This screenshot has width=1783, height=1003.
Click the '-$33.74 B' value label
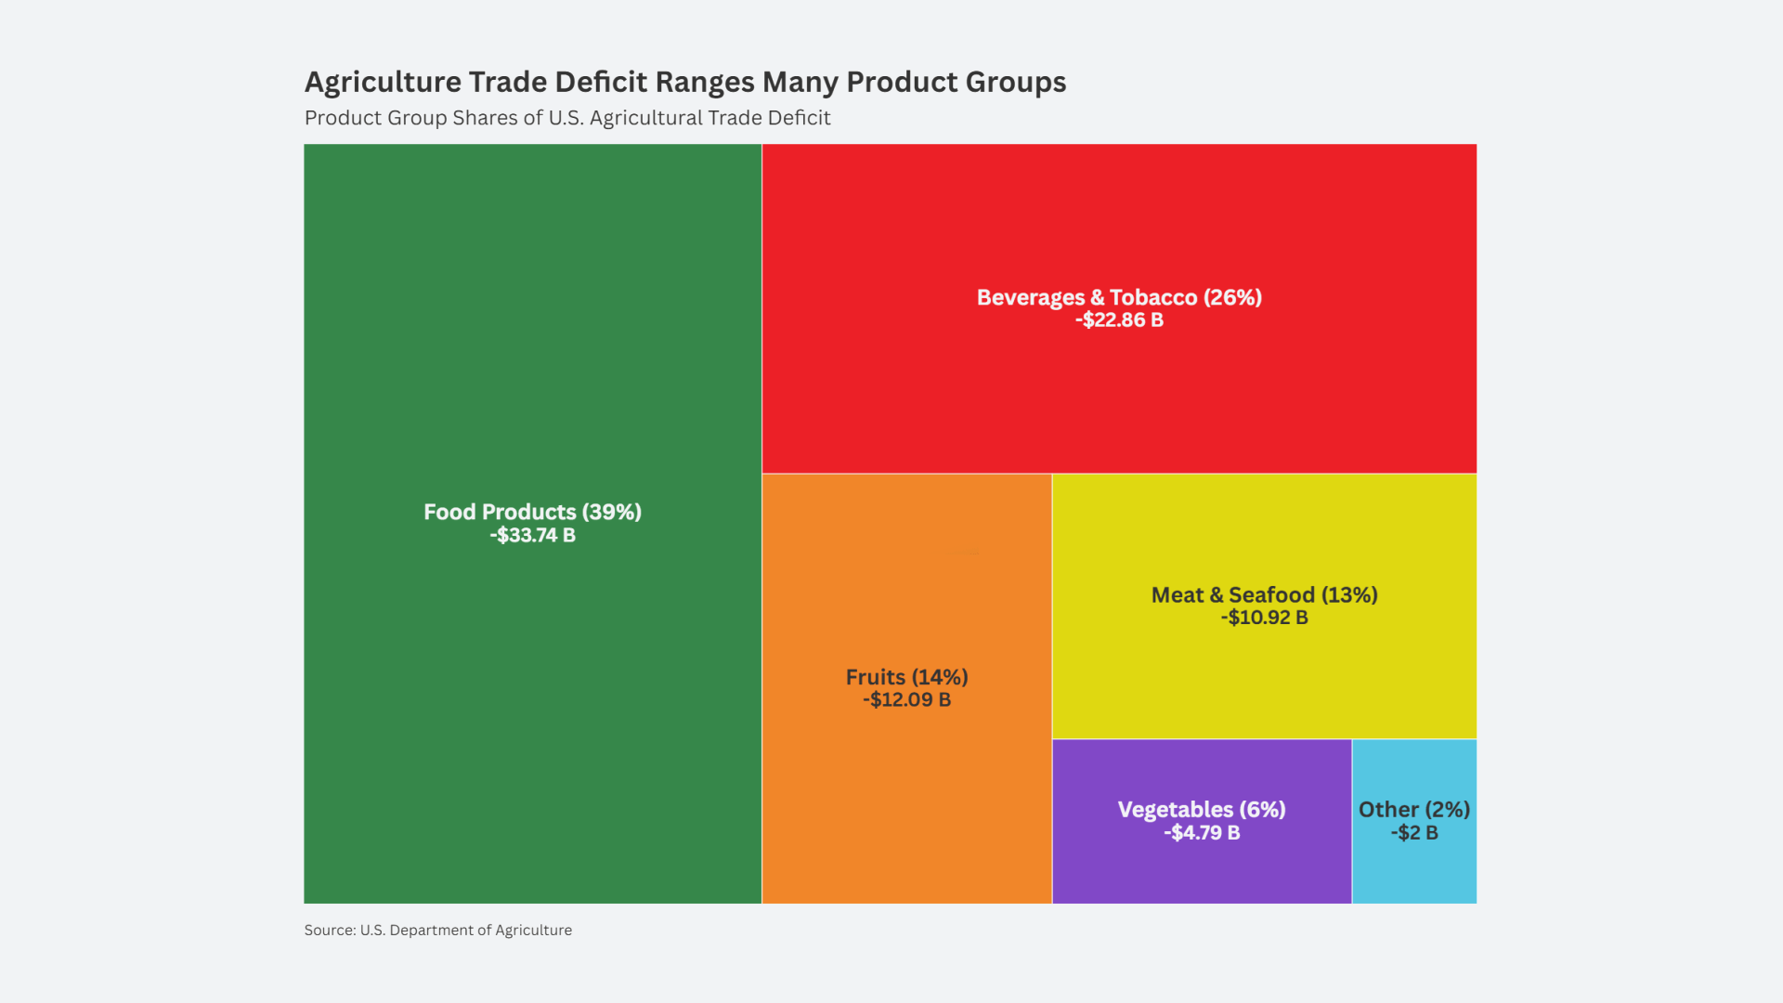[533, 535]
